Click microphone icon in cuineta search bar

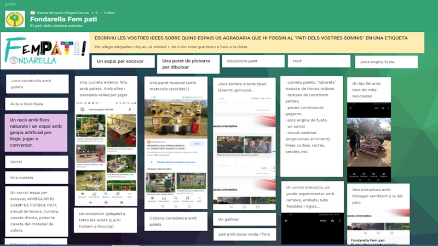pyautogui.click(x=130, y=110)
